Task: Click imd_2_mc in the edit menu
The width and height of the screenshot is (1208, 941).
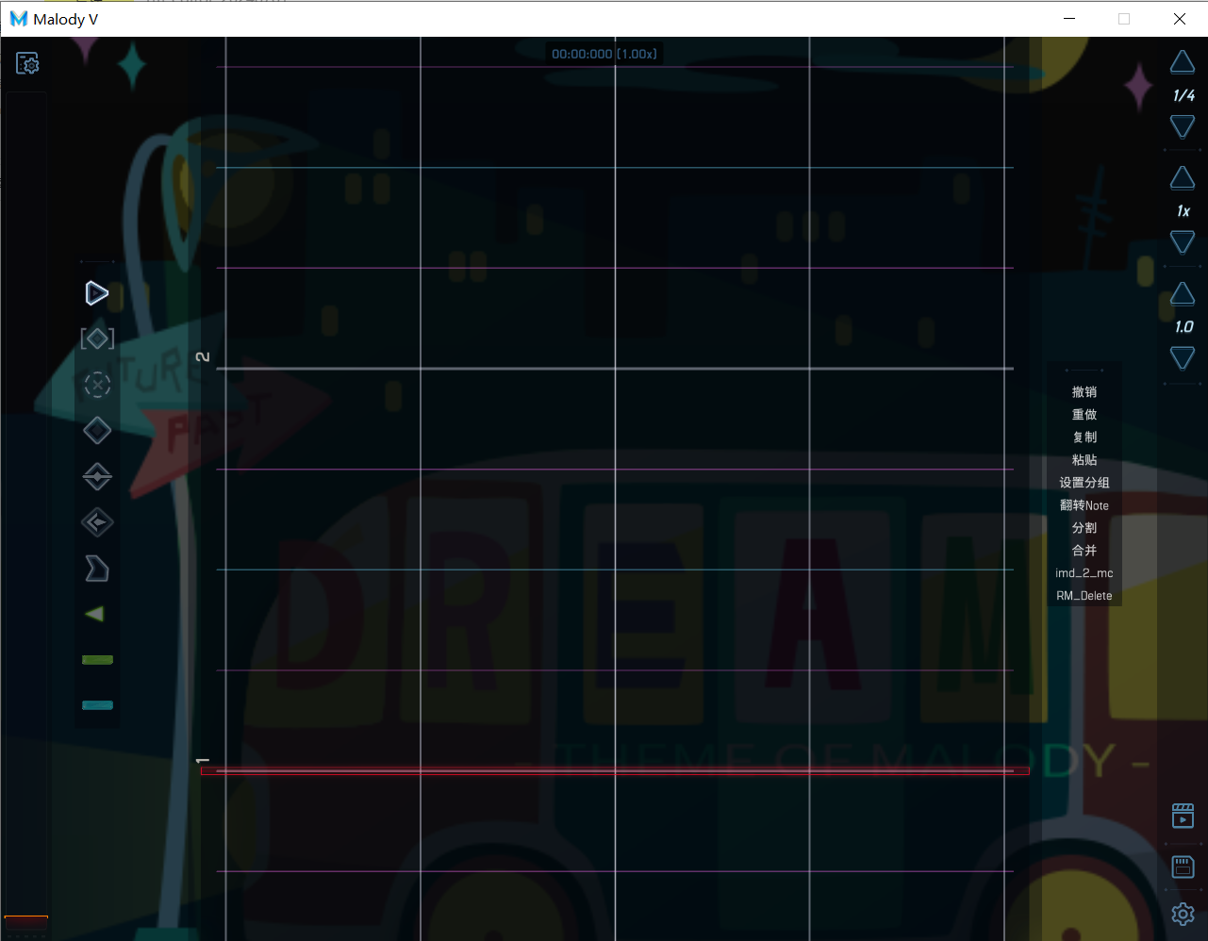Action: point(1084,573)
